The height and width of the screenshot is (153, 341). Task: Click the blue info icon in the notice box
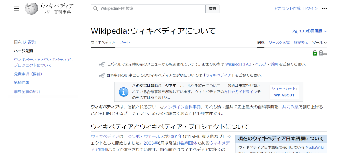(x=124, y=92)
